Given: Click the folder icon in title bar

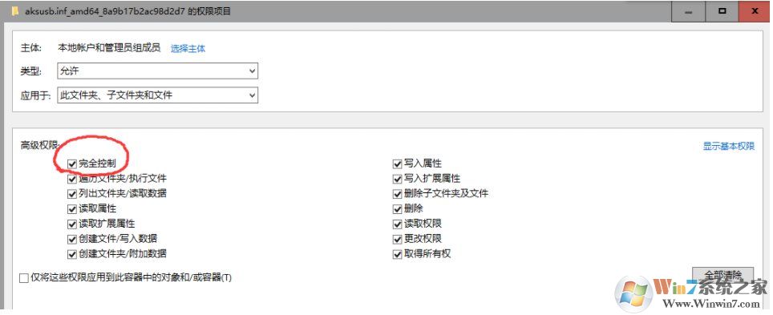Looking at the screenshot, I should pos(15,10).
